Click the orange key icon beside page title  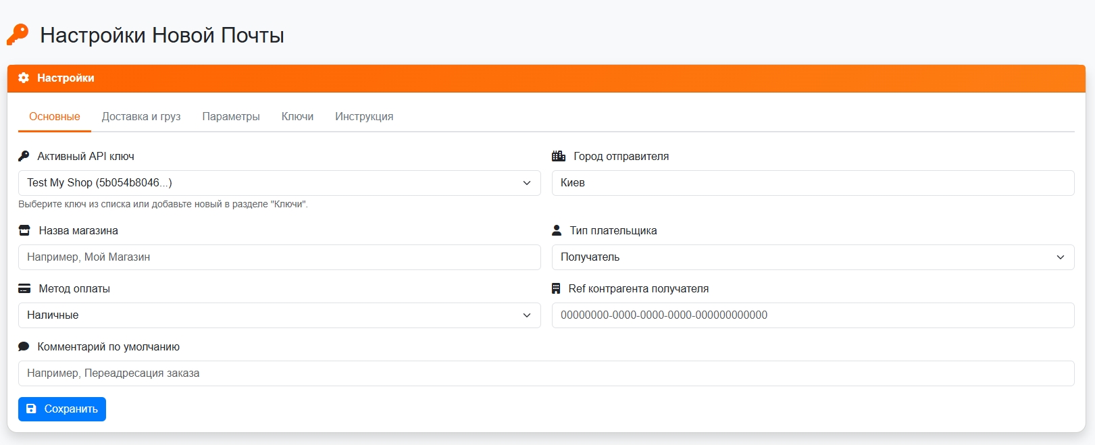click(x=18, y=34)
